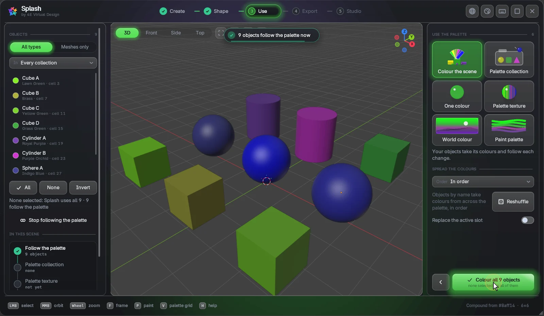Image resolution: width=544 pixels, height=316 pixels.
Task: Click the Invert selection button
Action: [83, 188]
